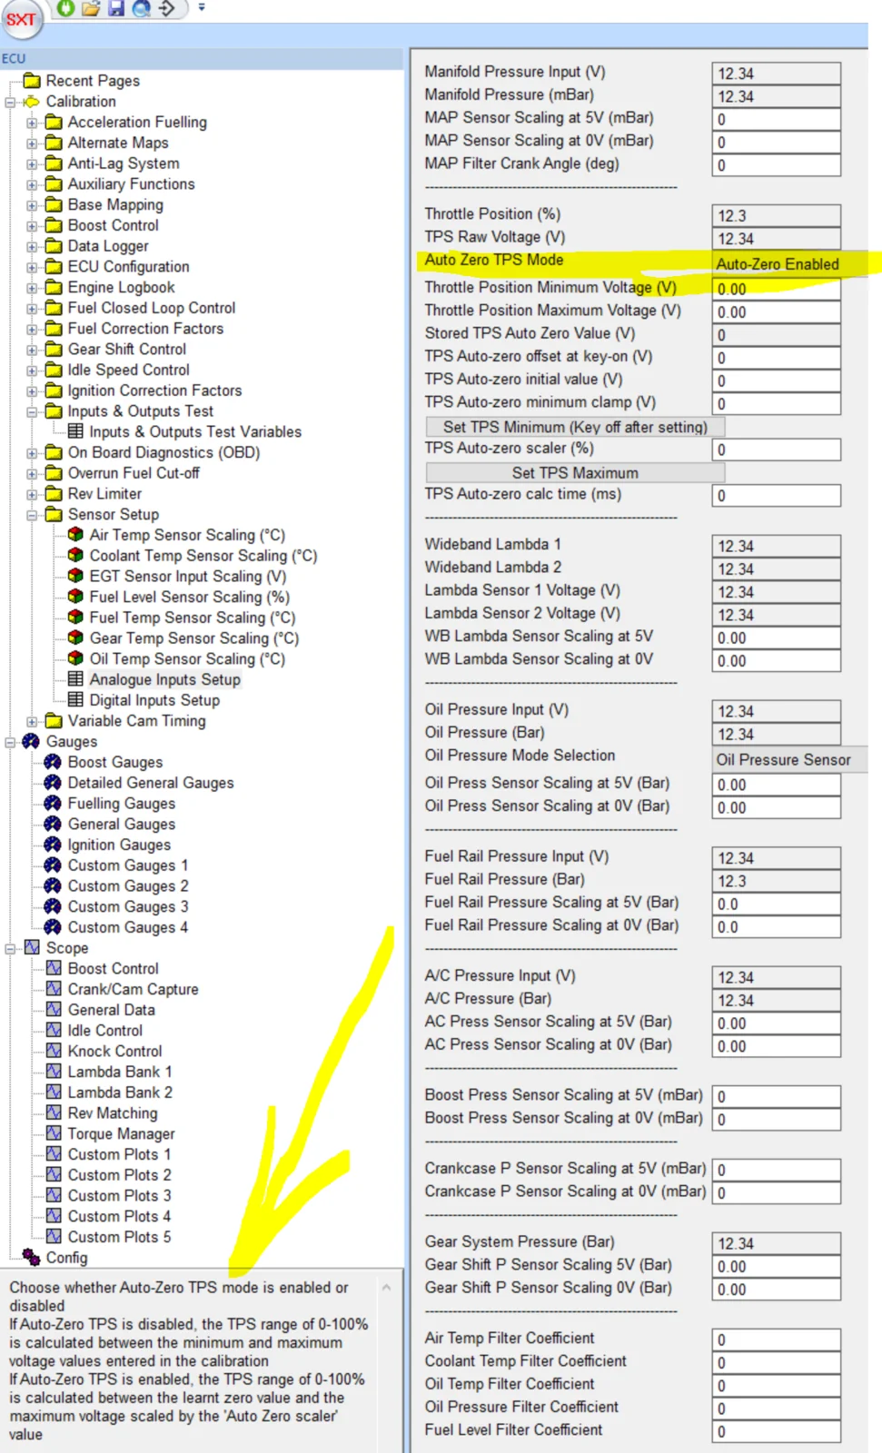Click Set TPS Maximum button

click(575, 472)
